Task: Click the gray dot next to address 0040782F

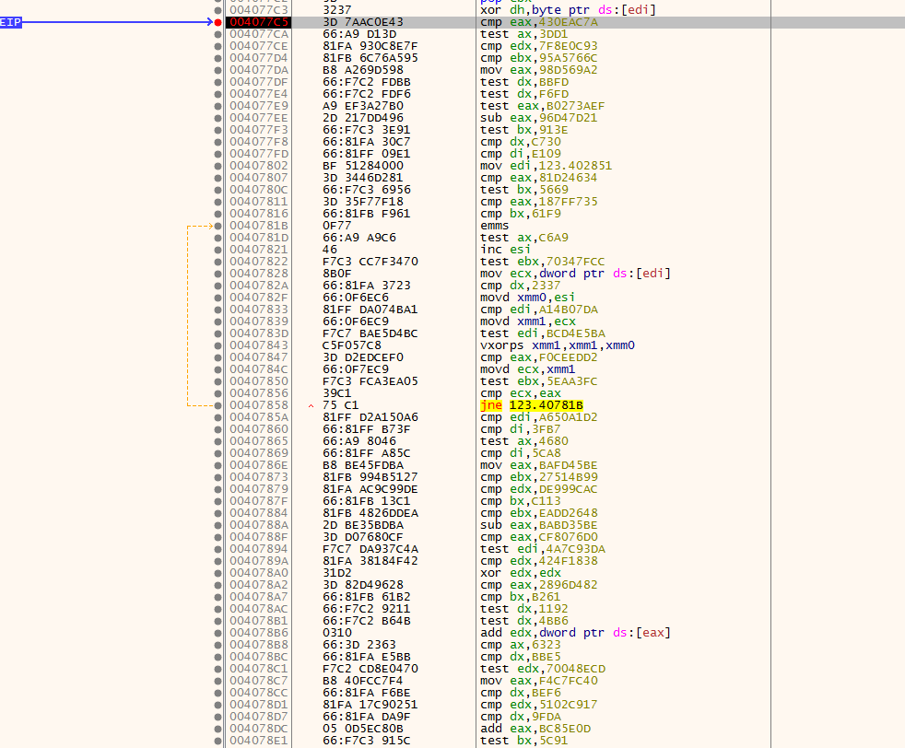Action: coord(216,297)
